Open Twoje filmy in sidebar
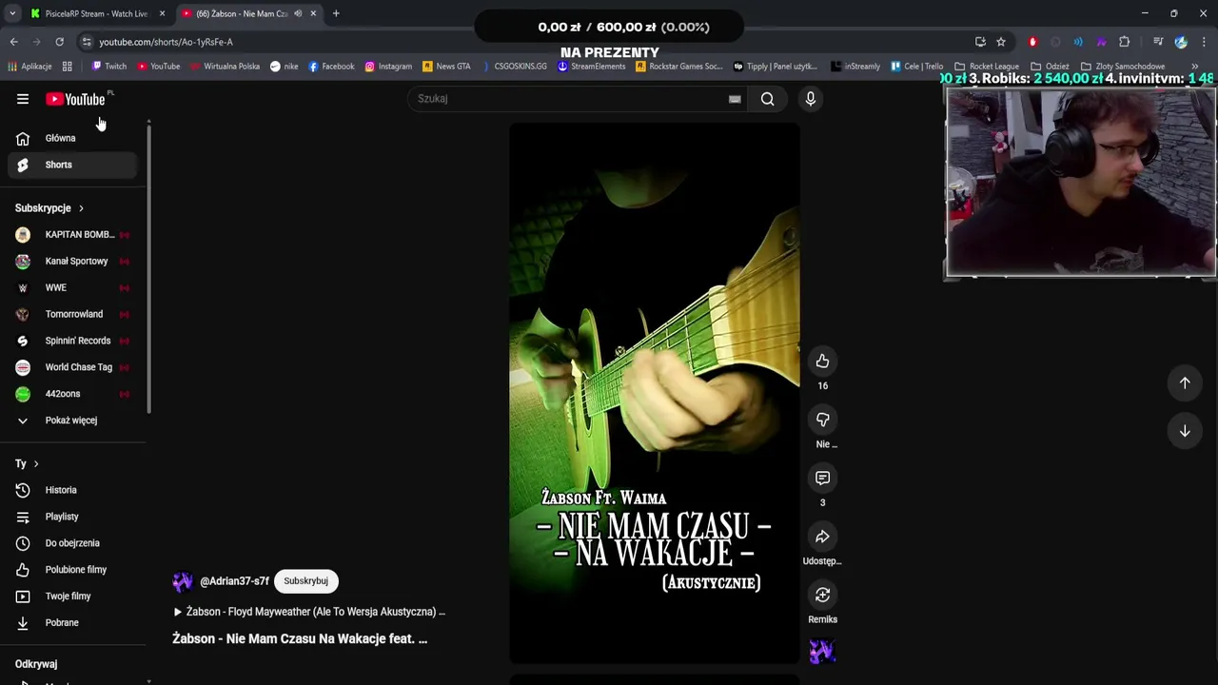The image size is (1218, 685). [73, 597]
